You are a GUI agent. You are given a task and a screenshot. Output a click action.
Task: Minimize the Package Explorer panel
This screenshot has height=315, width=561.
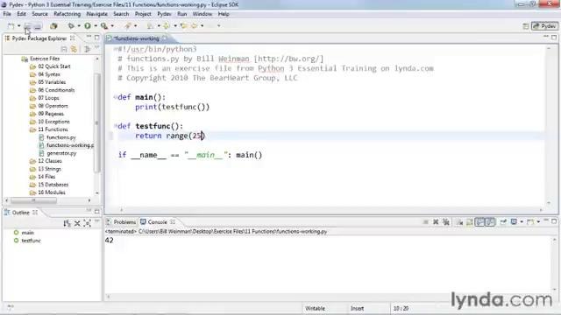point(89,37)
